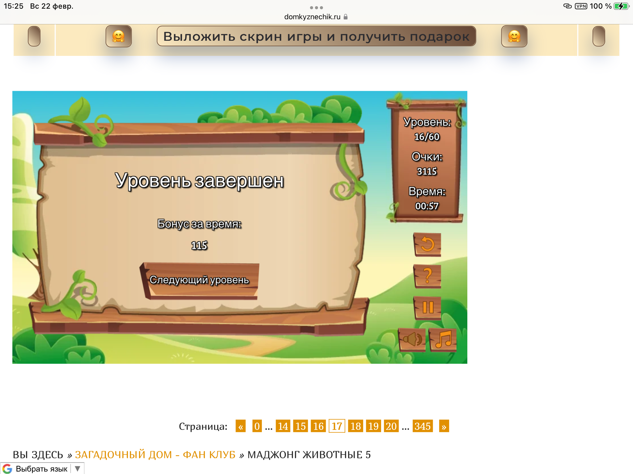Click the left hugging emoji icon

(x=118, y=36)
